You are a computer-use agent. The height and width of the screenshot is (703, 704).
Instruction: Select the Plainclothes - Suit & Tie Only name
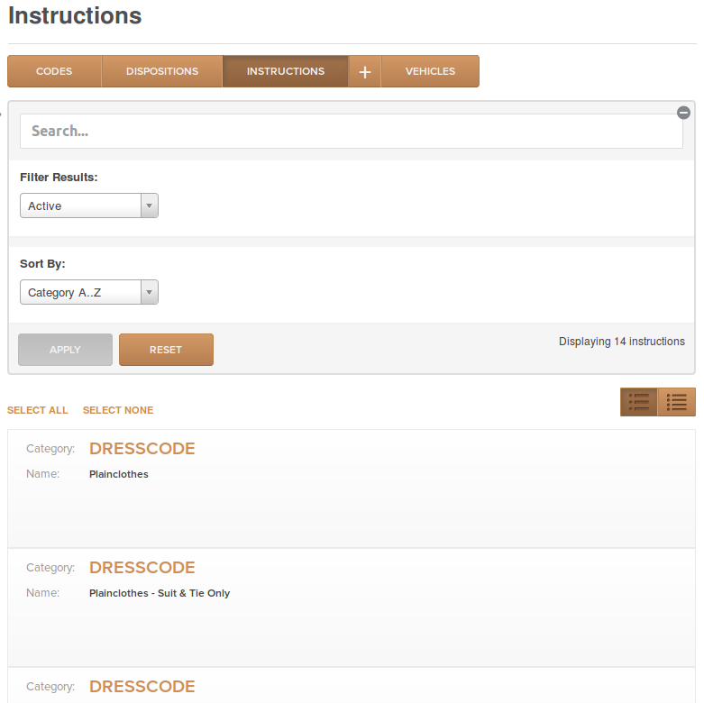point(160,593)
